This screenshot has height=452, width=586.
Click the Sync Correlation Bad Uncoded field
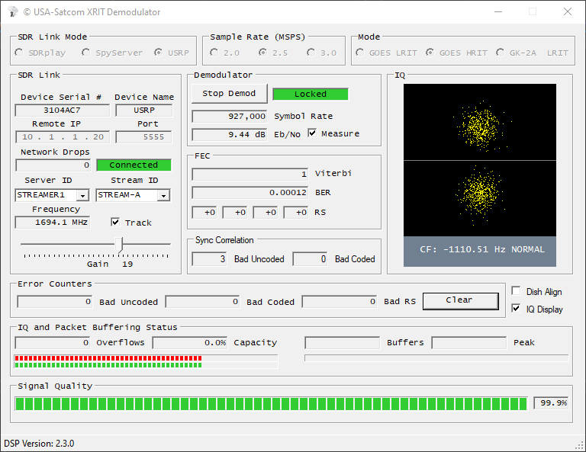(209, 259)
